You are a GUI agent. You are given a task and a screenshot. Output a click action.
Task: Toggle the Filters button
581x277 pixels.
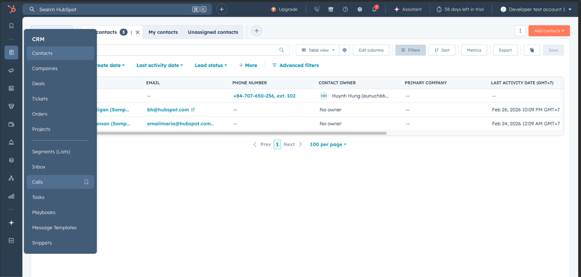(x=410, y=50)
